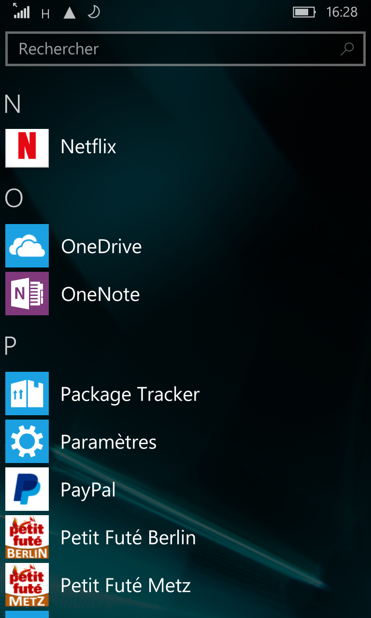The height and width of the screenshot is (618, 371).
Task: Tap the Petit Futé Berlin name
Action: pos(128,538)
